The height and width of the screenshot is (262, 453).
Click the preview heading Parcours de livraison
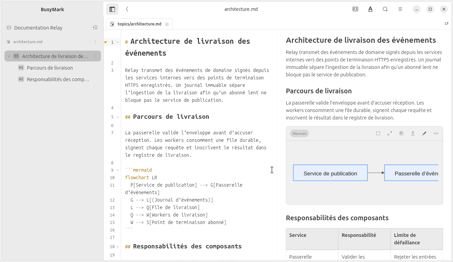(x=319, y=91)
